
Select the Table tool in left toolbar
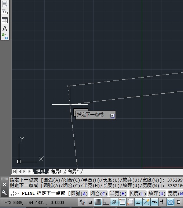click(5, 20)
